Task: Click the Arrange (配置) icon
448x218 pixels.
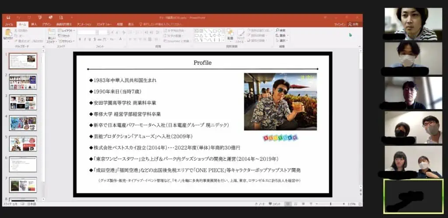Action: (x=230, y=32)
